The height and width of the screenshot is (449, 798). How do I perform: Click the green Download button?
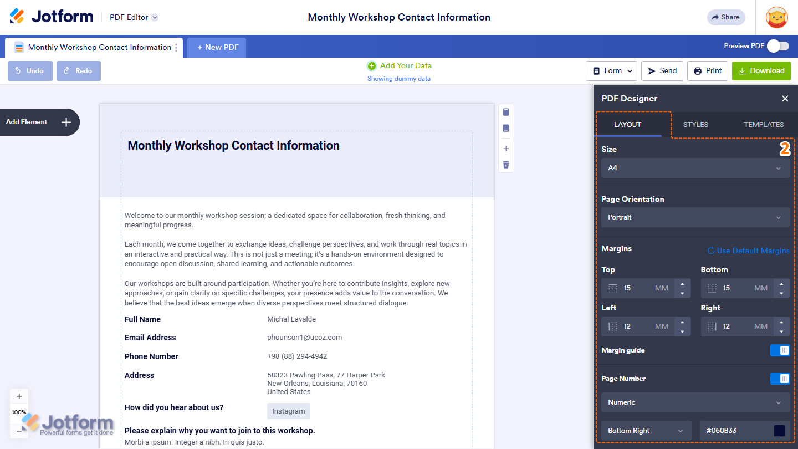[x=761, y=71]
